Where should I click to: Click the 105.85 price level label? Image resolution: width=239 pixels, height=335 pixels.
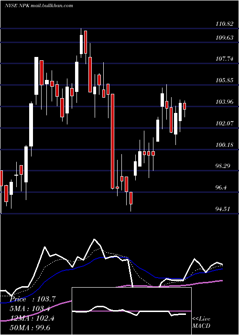pyautogui.click(x=224, y=80)
